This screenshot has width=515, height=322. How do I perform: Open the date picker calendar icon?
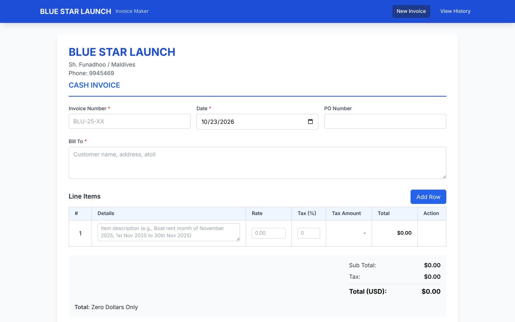pos(310,122)
